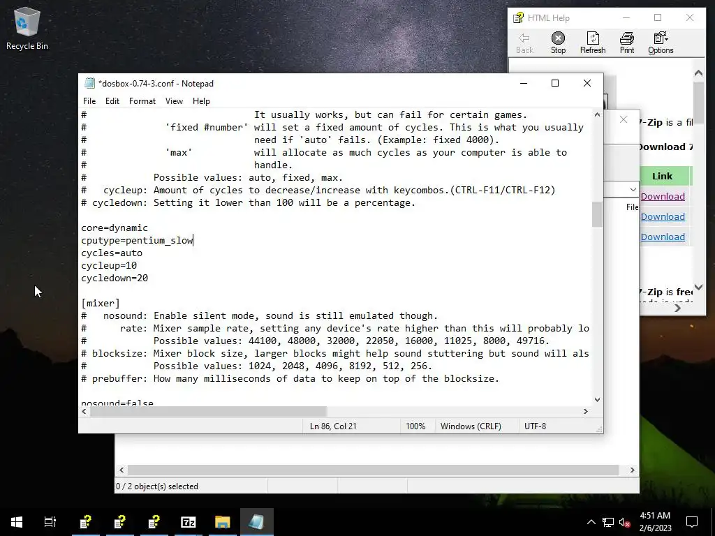
Task: Click '0 / 2 object(s) selected' status text
Action: 157,486
